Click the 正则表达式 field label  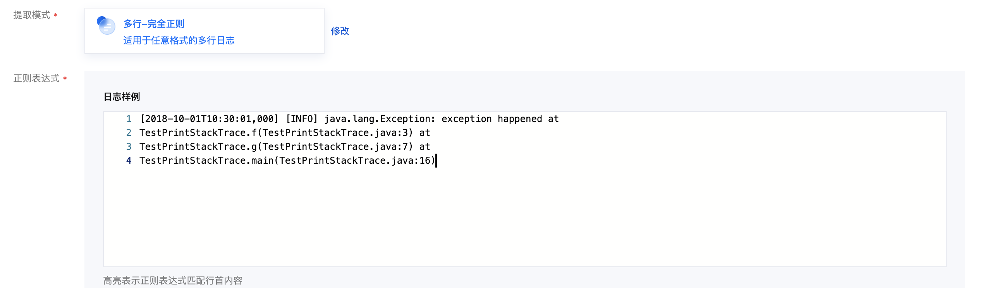click(36, 78)
